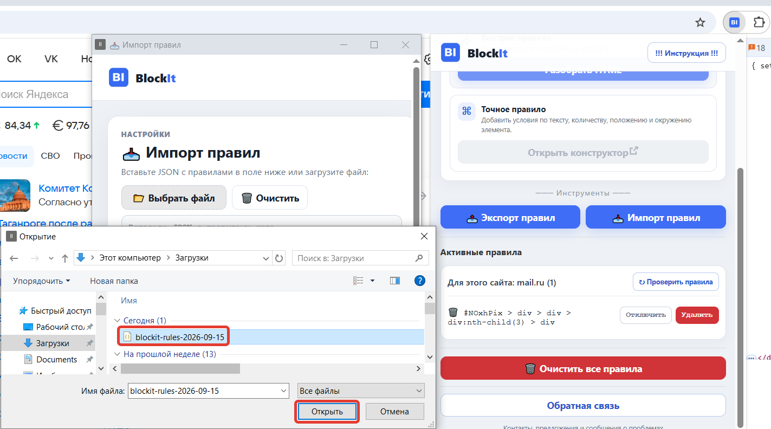
Task: Click the Этот компьютер breadcrumb segment
Action: 130,258
